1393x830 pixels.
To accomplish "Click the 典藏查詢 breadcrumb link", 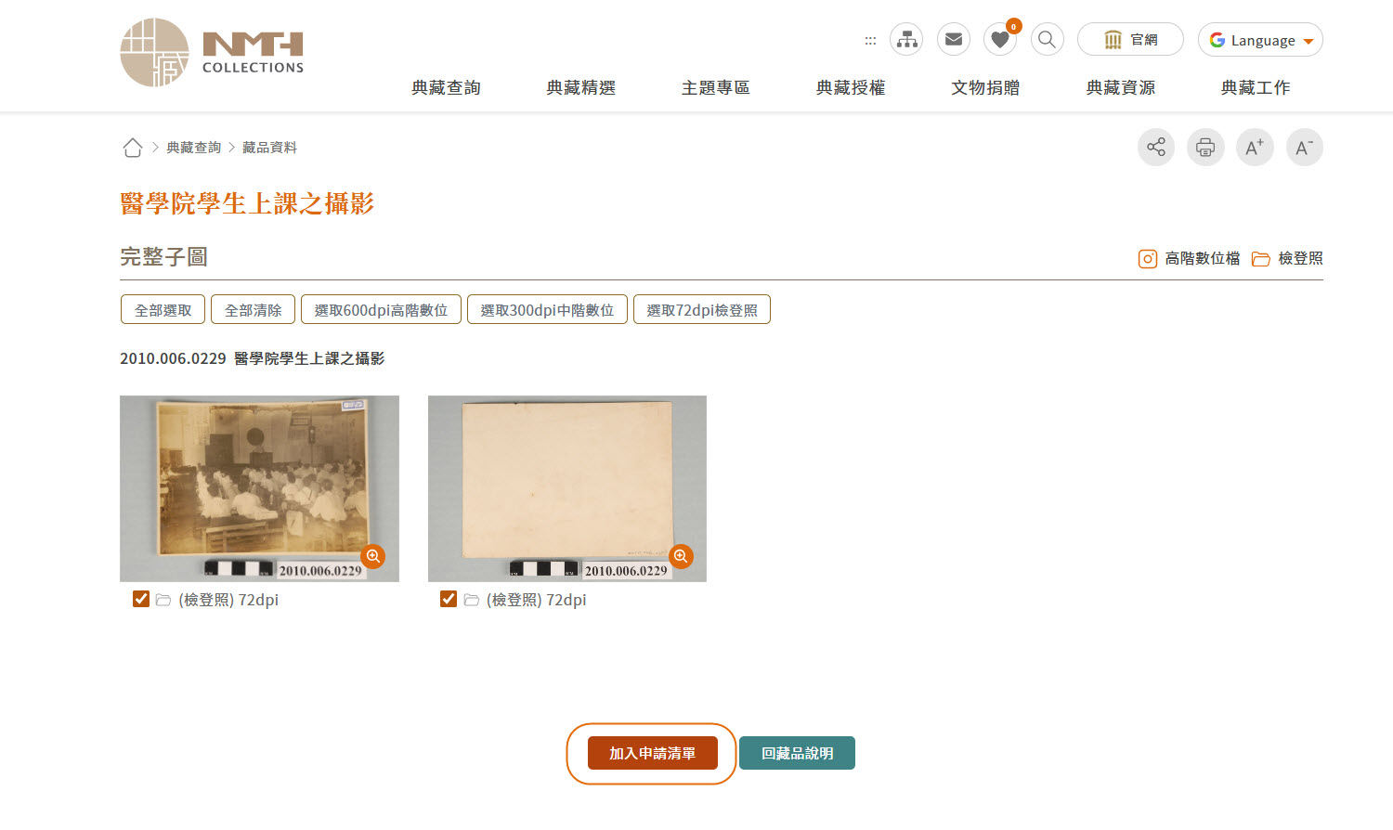I will [x=194, y=148].
